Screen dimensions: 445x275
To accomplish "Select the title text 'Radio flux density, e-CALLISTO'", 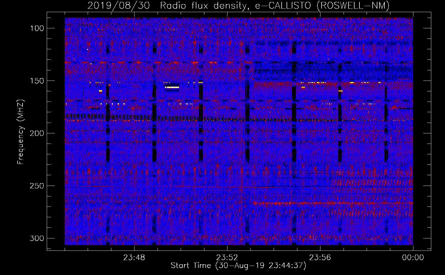I will [235, 5].
